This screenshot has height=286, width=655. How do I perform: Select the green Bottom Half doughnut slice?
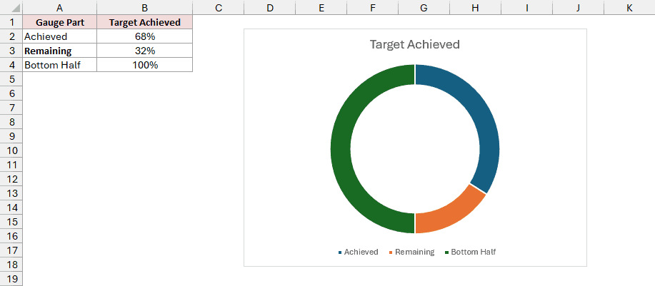click(x=341, y=149)
